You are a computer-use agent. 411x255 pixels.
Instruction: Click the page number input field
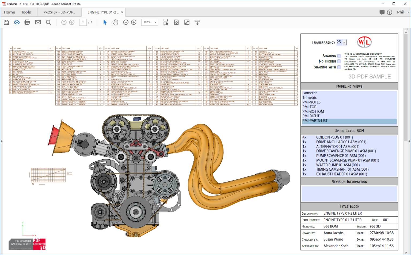pos(83,22)
